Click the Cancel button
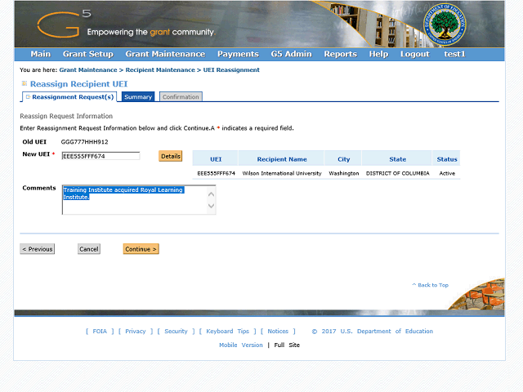 tap(89, 249)
